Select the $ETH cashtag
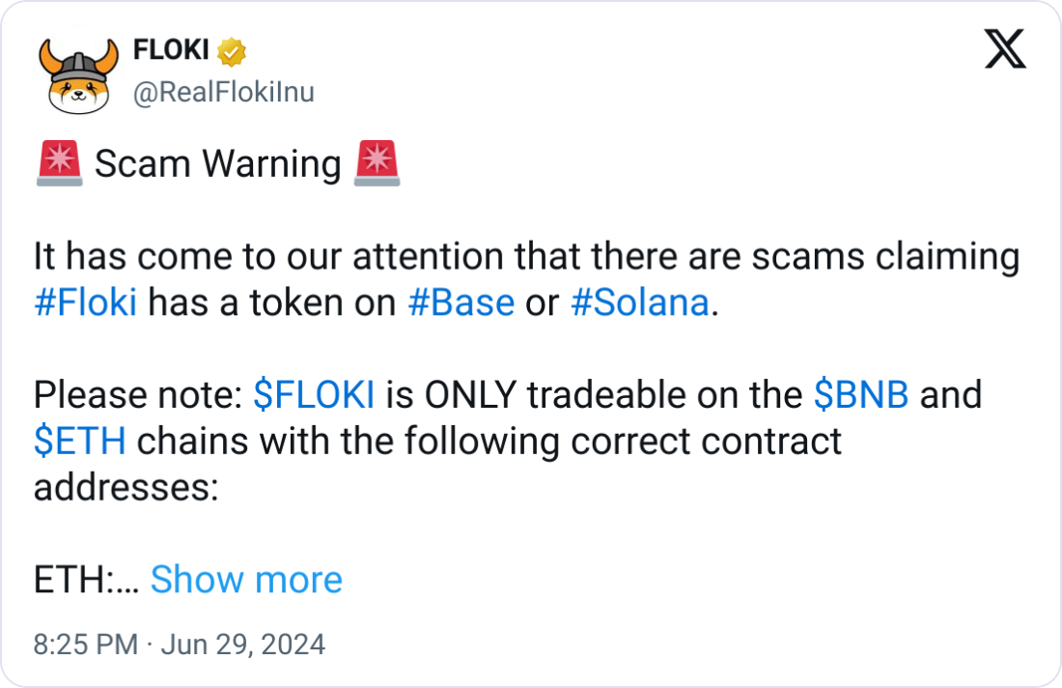Image resolution: width=1062 pixels, height=688 pixels. (79, 442)
